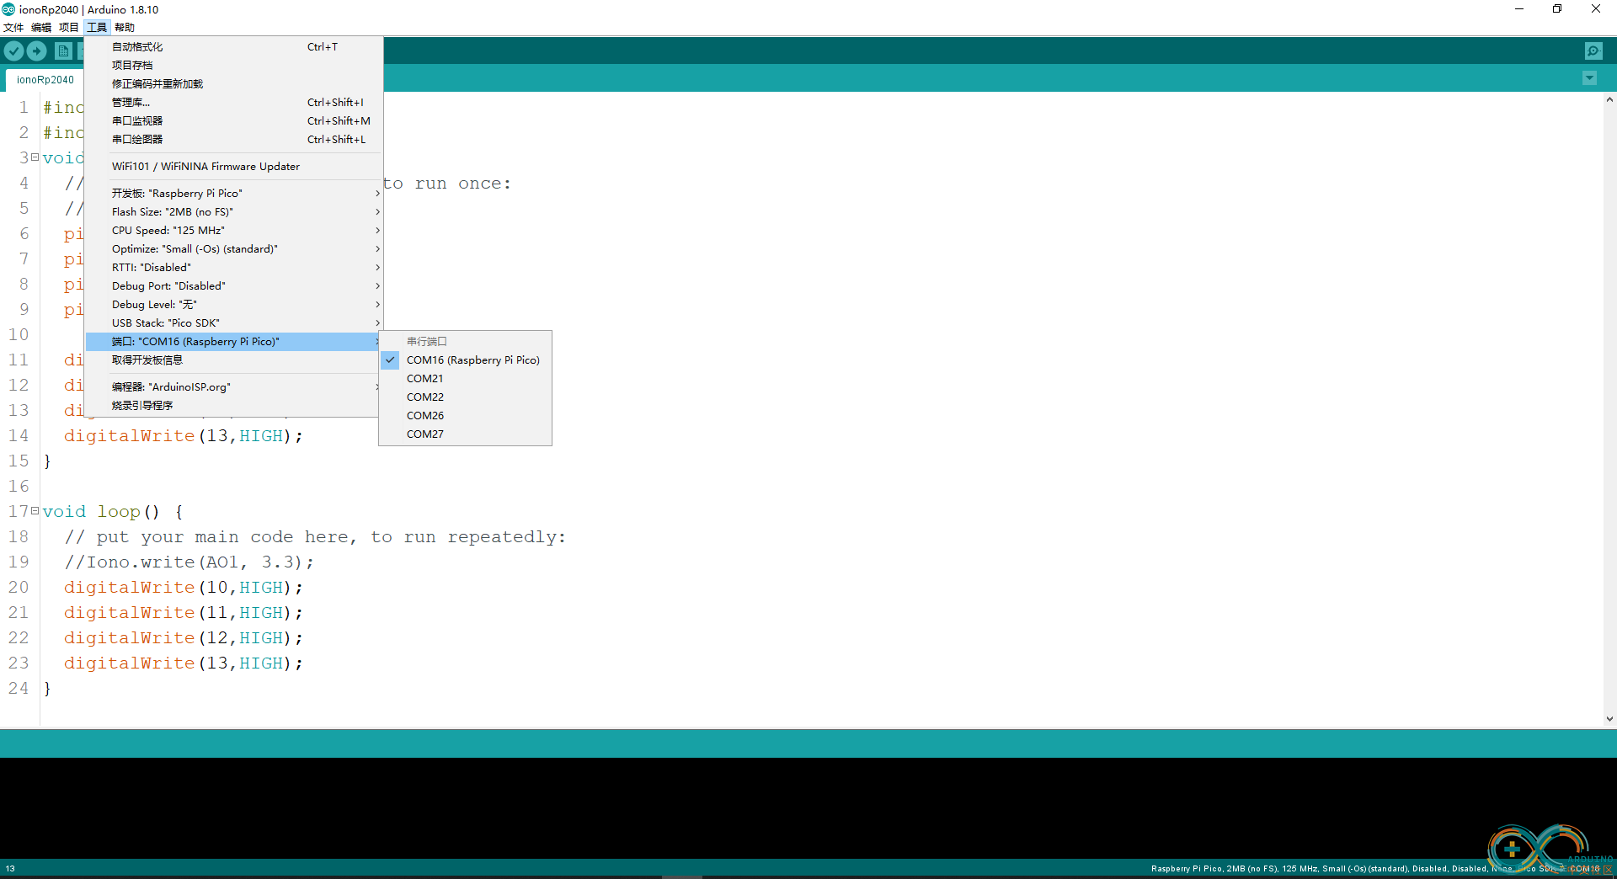This screenshot has height=879, width=1617.
Task: Expand the 编程器 "ArduinoISP.org" submenu
Action: [x=234, y=387]
